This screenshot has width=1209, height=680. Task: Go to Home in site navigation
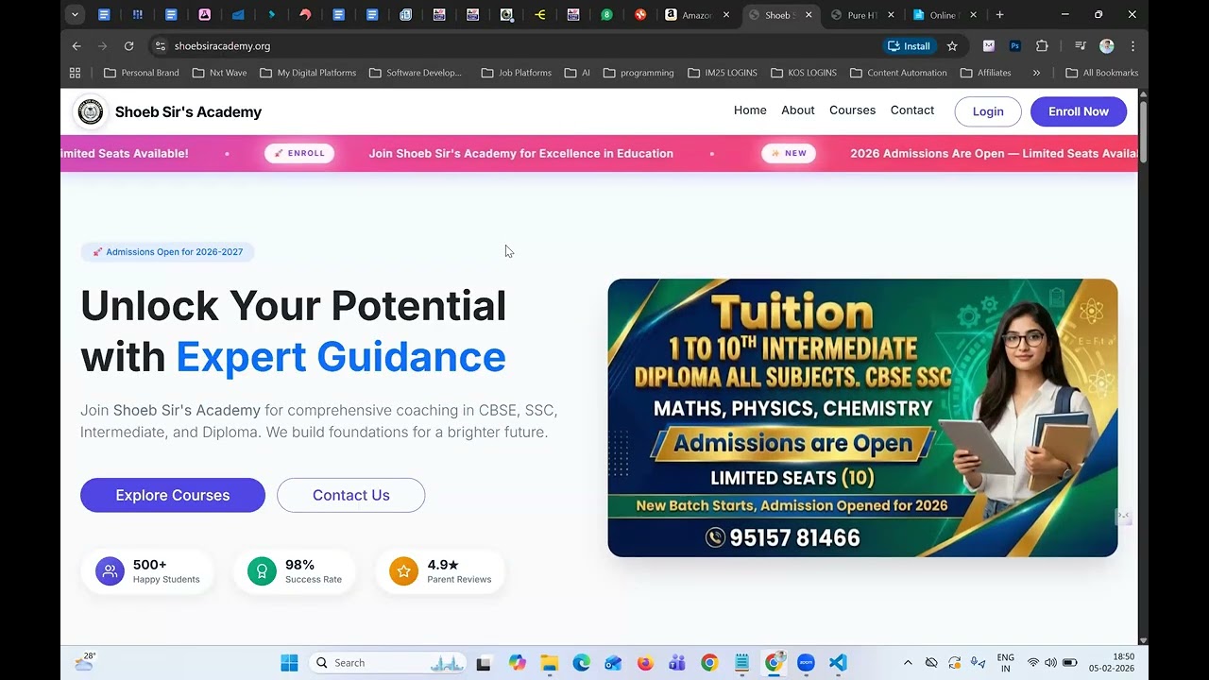click(750, 110)
